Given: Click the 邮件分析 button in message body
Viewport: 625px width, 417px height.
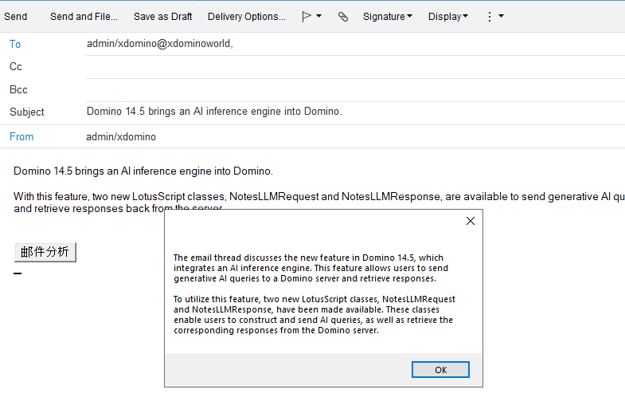Looking at the screenshot, I should [45, 252].
